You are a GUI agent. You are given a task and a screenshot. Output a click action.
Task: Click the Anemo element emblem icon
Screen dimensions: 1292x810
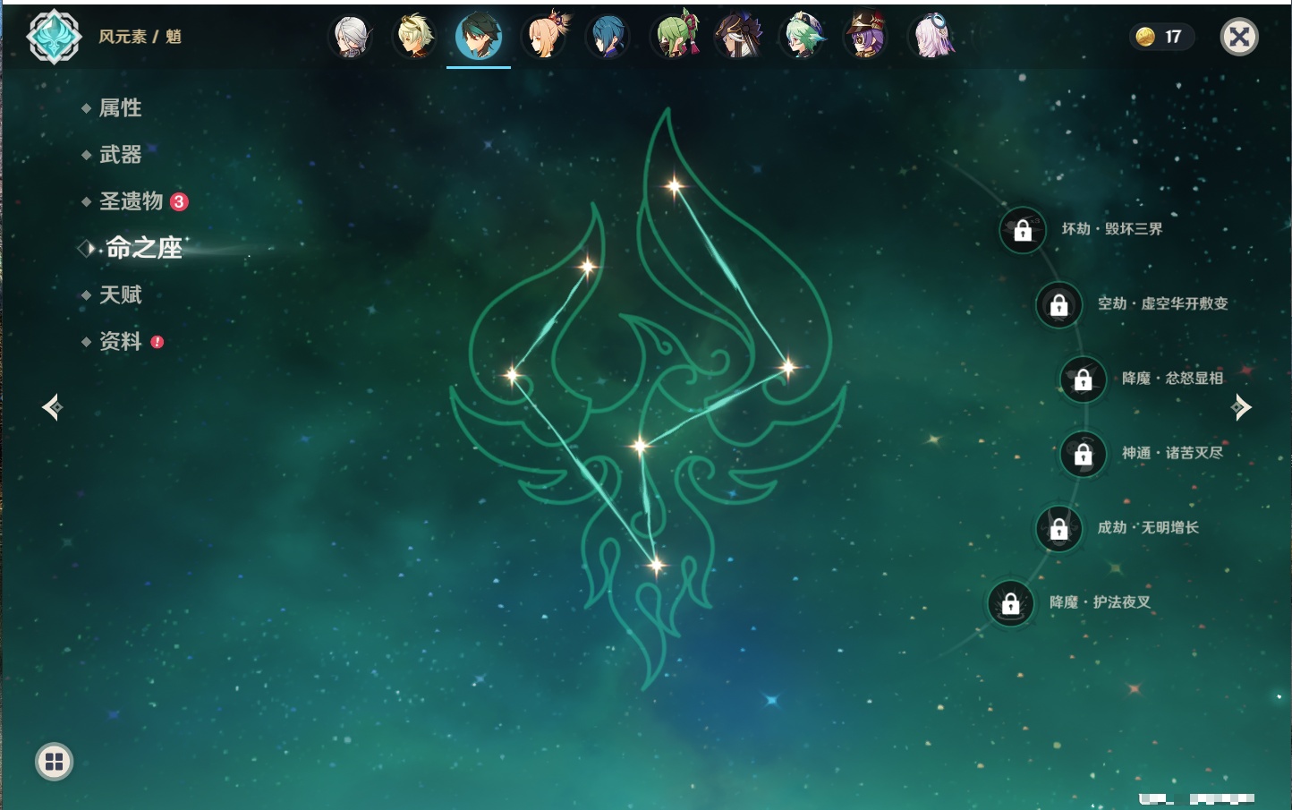click(x=54, y=37)
